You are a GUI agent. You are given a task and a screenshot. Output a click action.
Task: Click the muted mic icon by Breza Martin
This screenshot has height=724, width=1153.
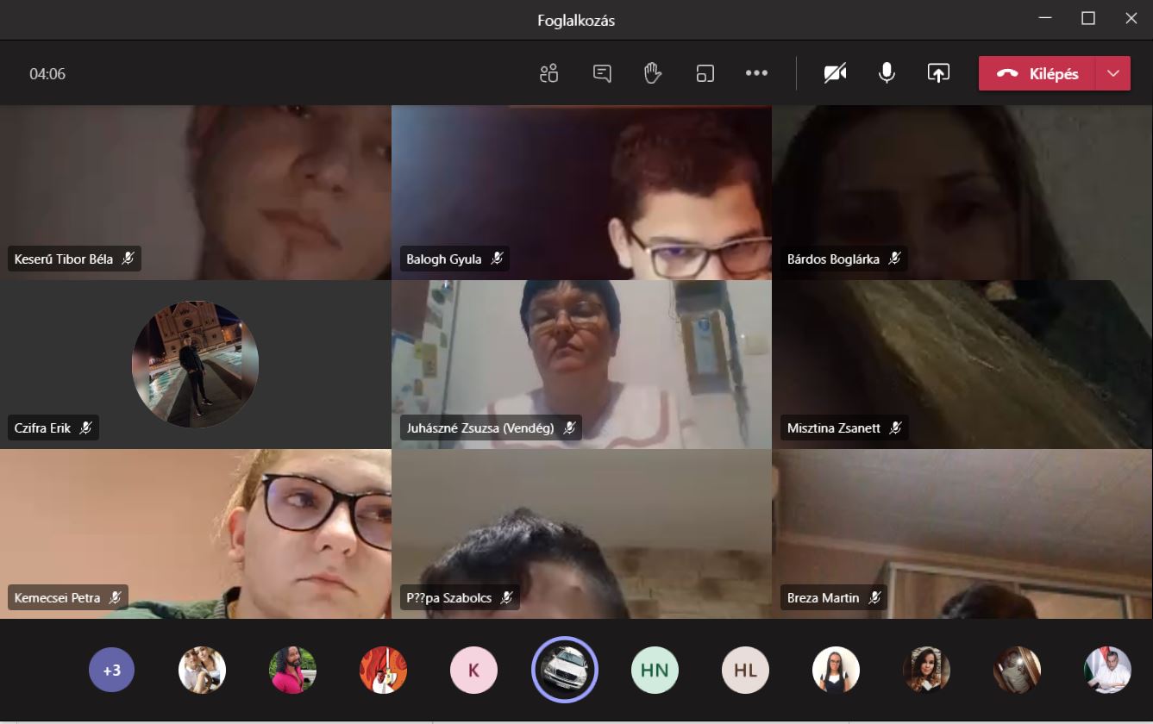click(874, 596)
